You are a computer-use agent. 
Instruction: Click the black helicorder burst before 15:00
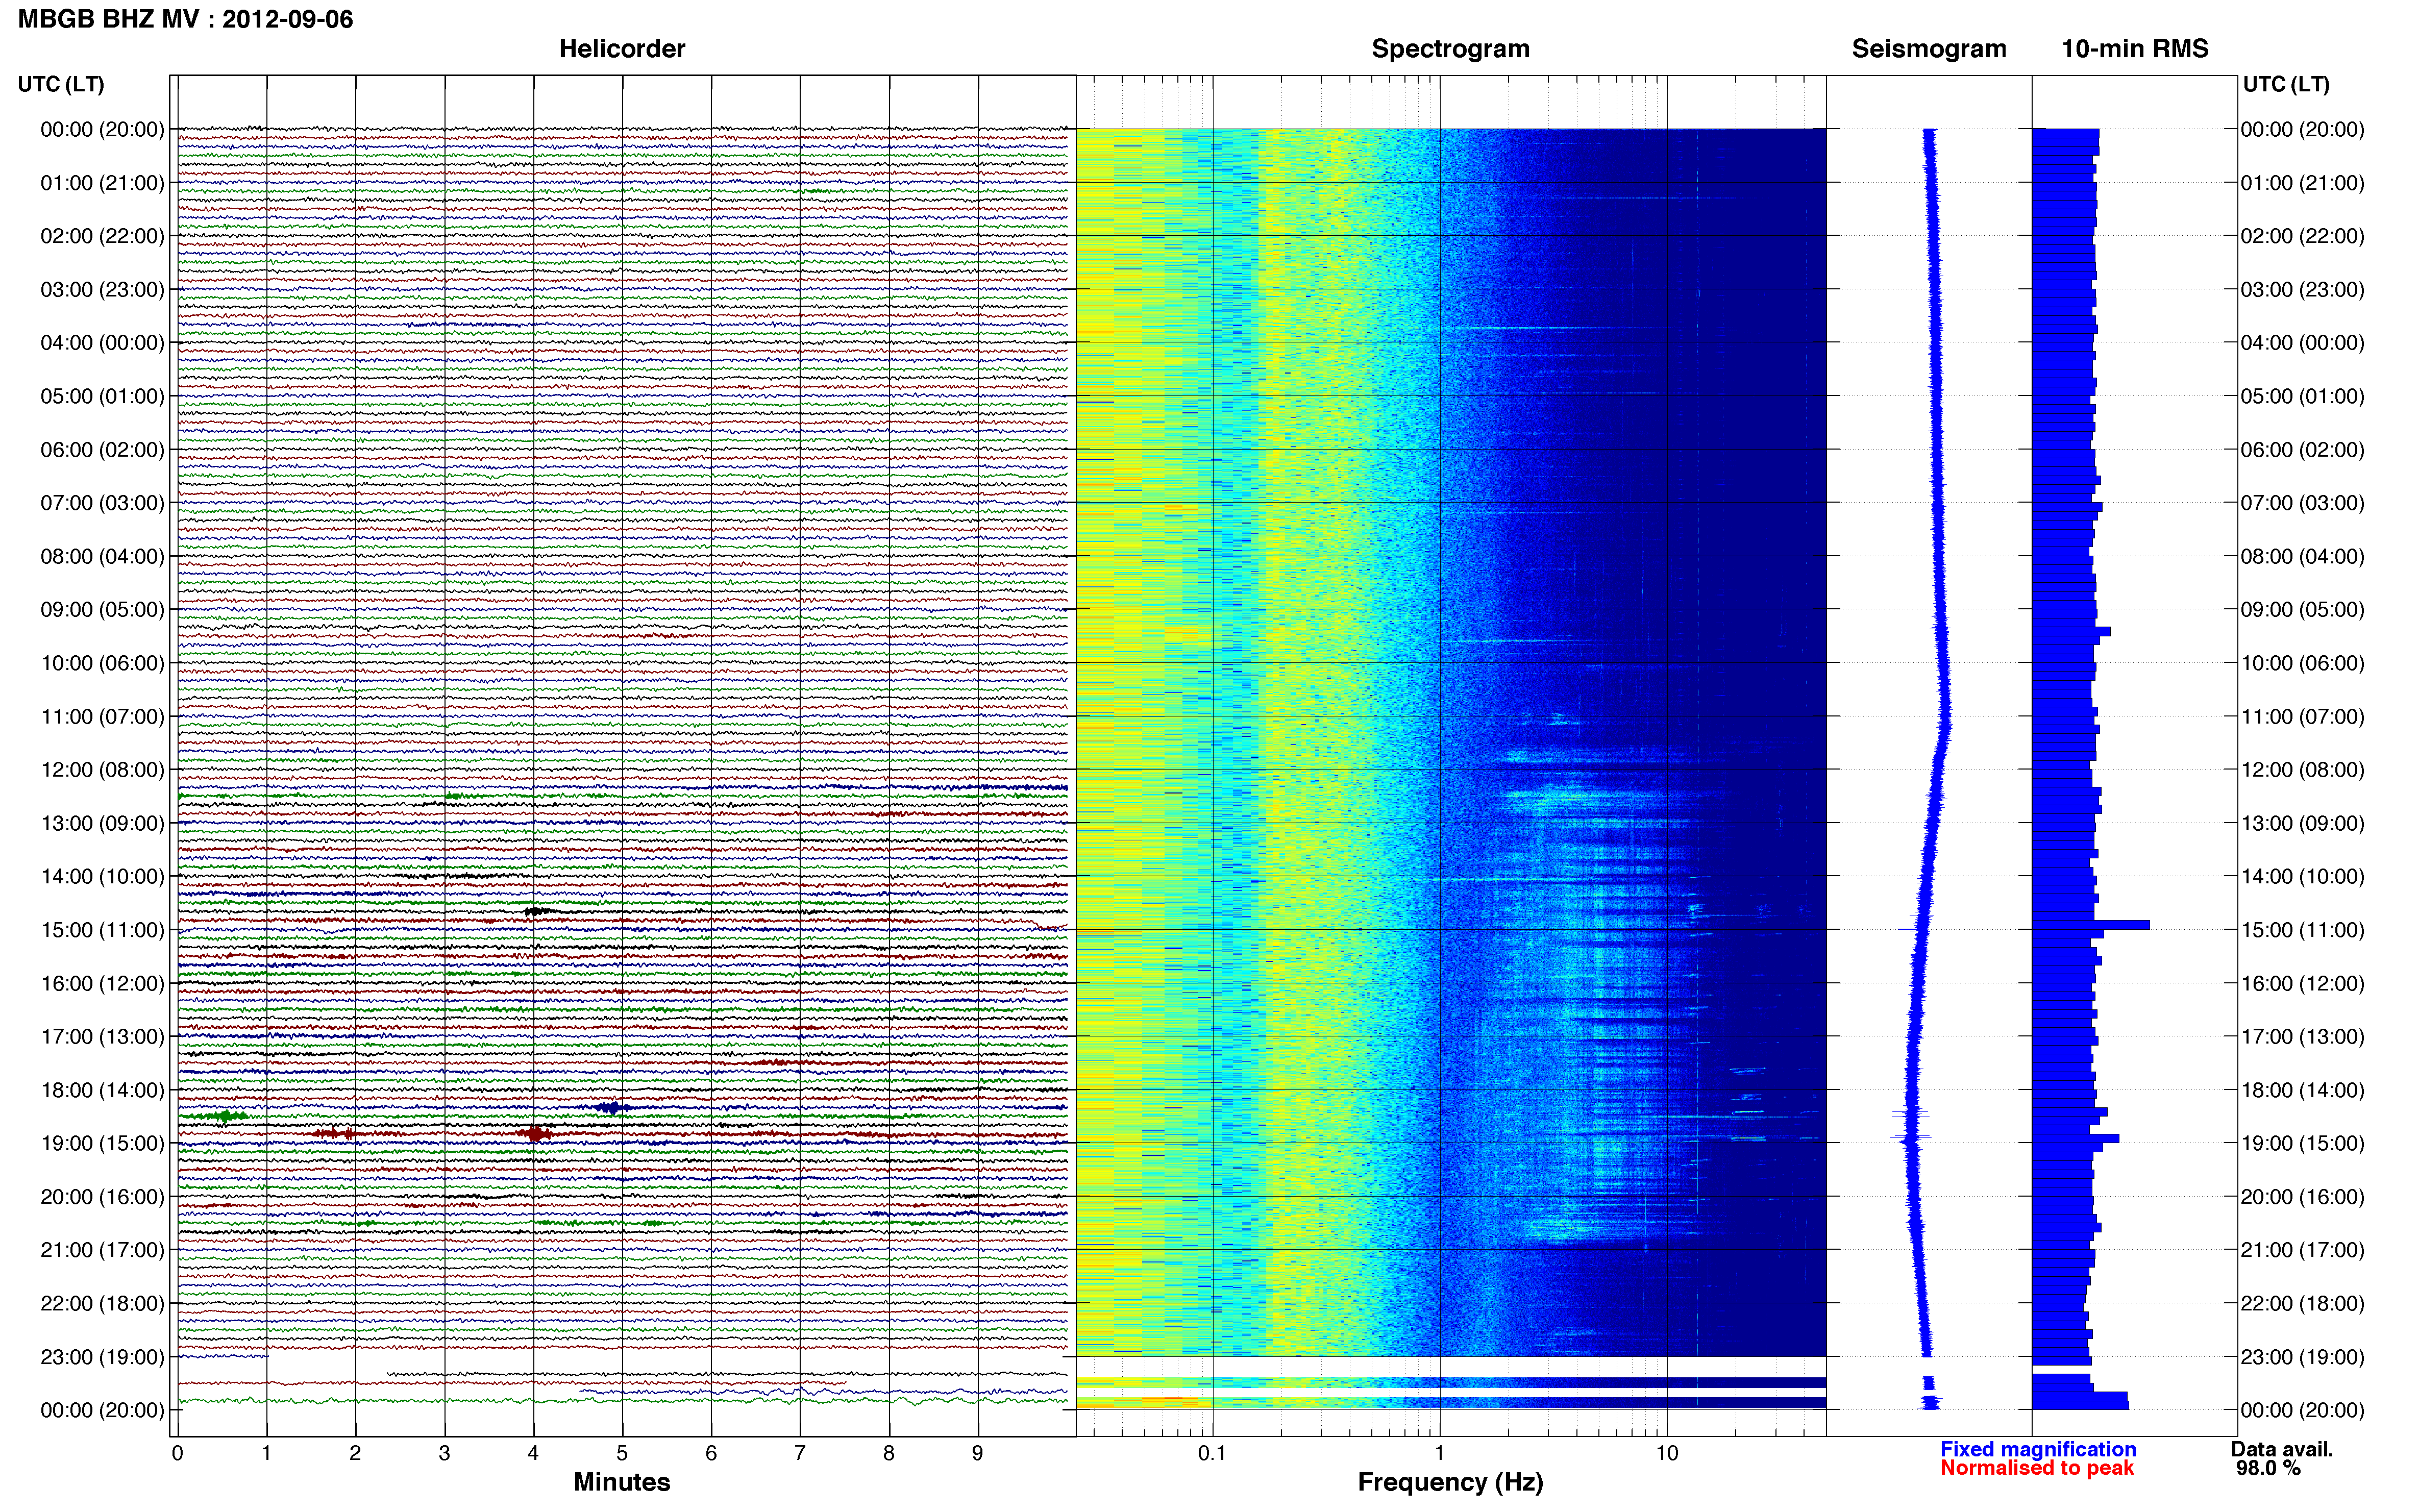tap(537, 911)
